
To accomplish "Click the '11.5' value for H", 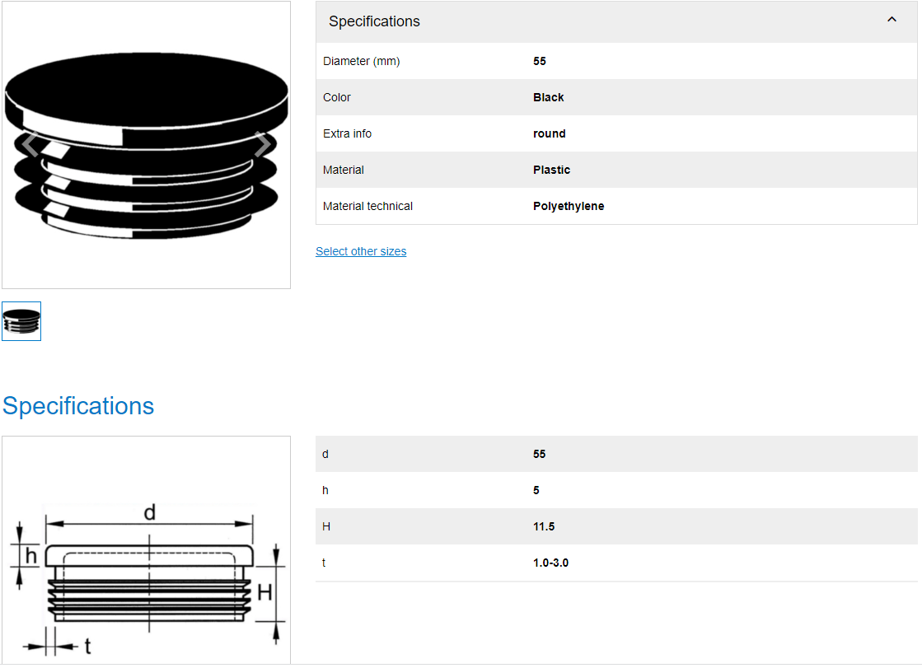I will pyautogui.click(x=544, y=527).
